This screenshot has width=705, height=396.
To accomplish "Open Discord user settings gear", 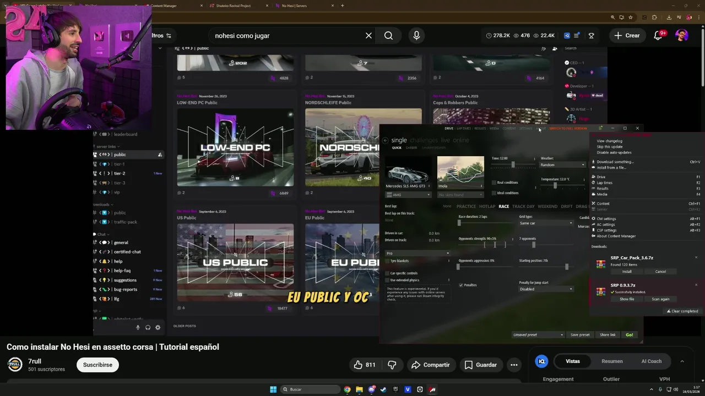I will point(158,327).
